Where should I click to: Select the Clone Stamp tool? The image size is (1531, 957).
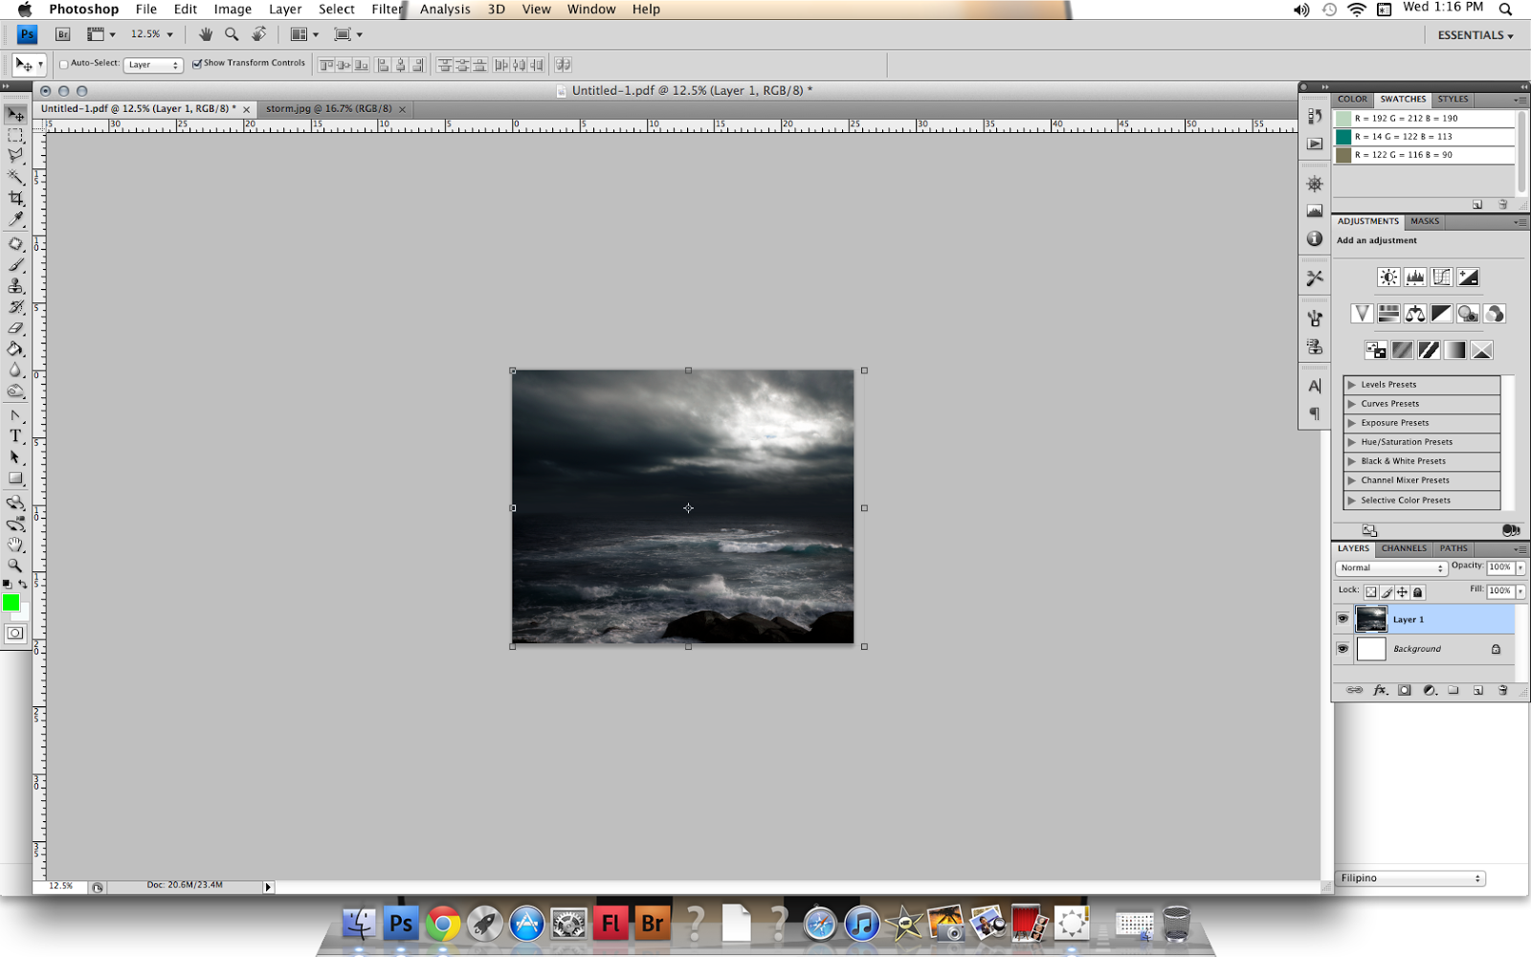(15, 286)
